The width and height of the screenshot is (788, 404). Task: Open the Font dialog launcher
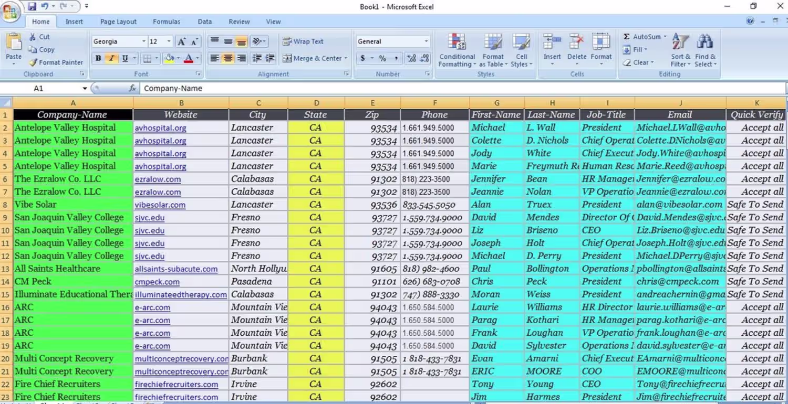(x=198, y=74)
